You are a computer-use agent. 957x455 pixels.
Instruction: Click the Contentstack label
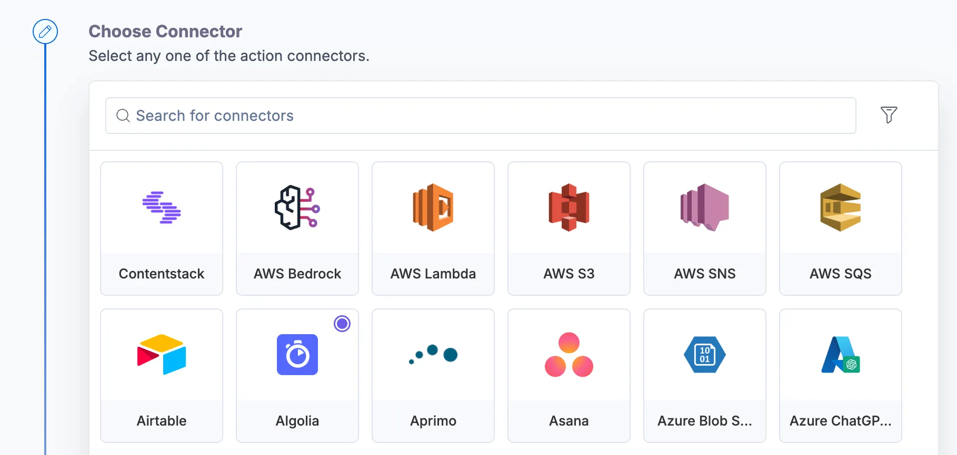pos(162,274)
